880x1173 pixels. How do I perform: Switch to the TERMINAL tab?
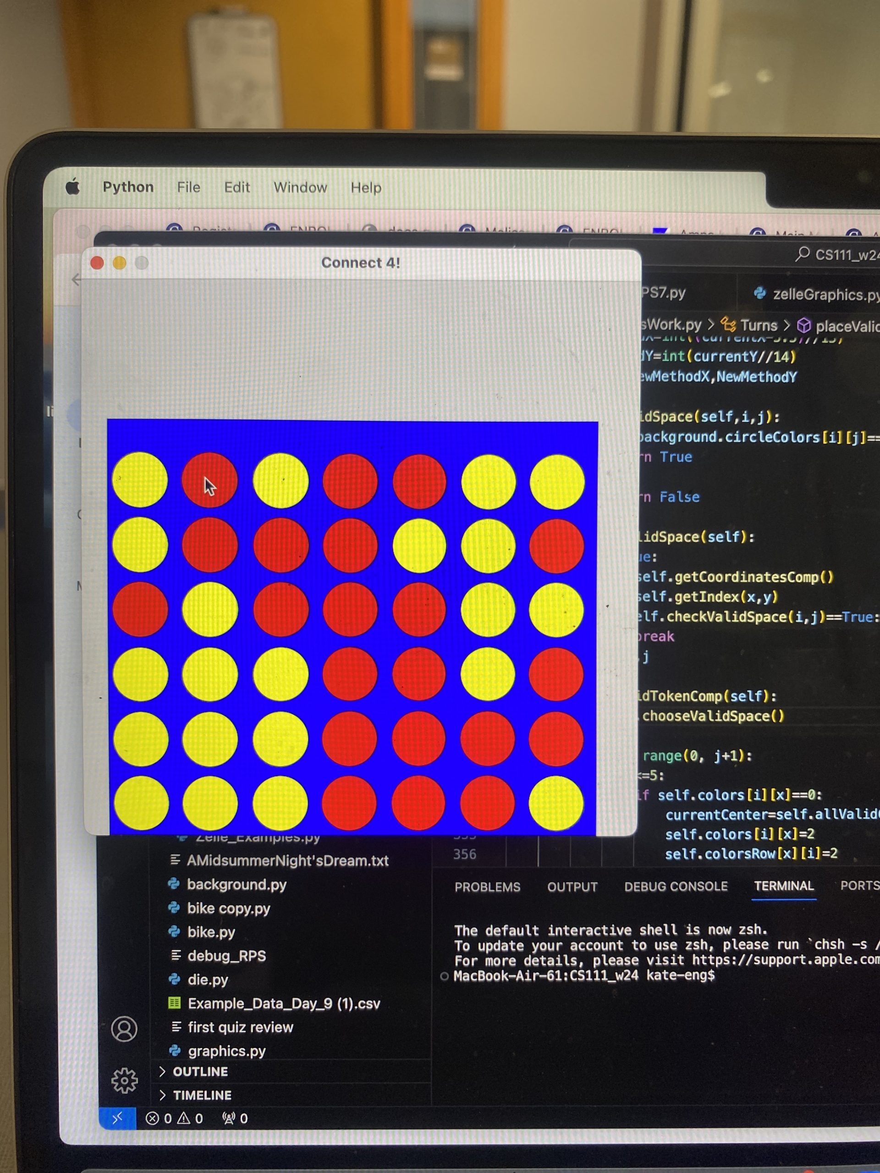[784, 886]
